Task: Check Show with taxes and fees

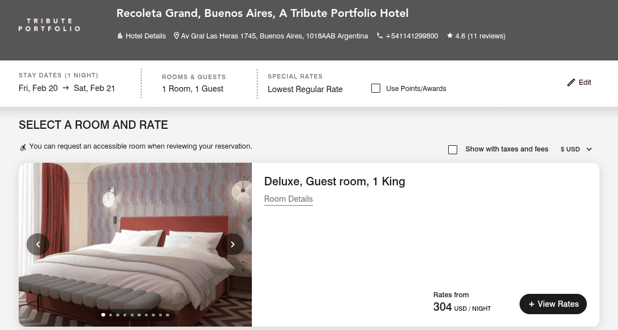Action: coord(453,149)
